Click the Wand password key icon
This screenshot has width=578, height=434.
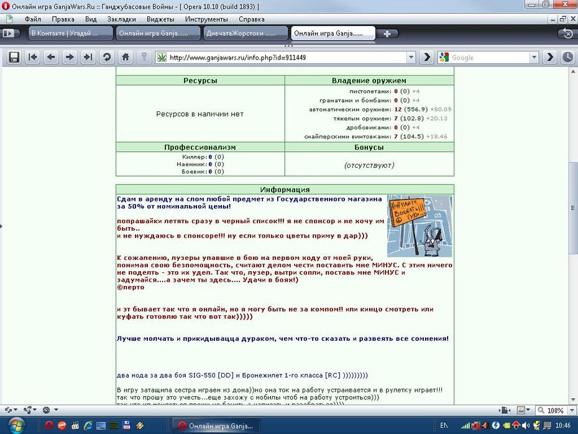tap(144, 57)
